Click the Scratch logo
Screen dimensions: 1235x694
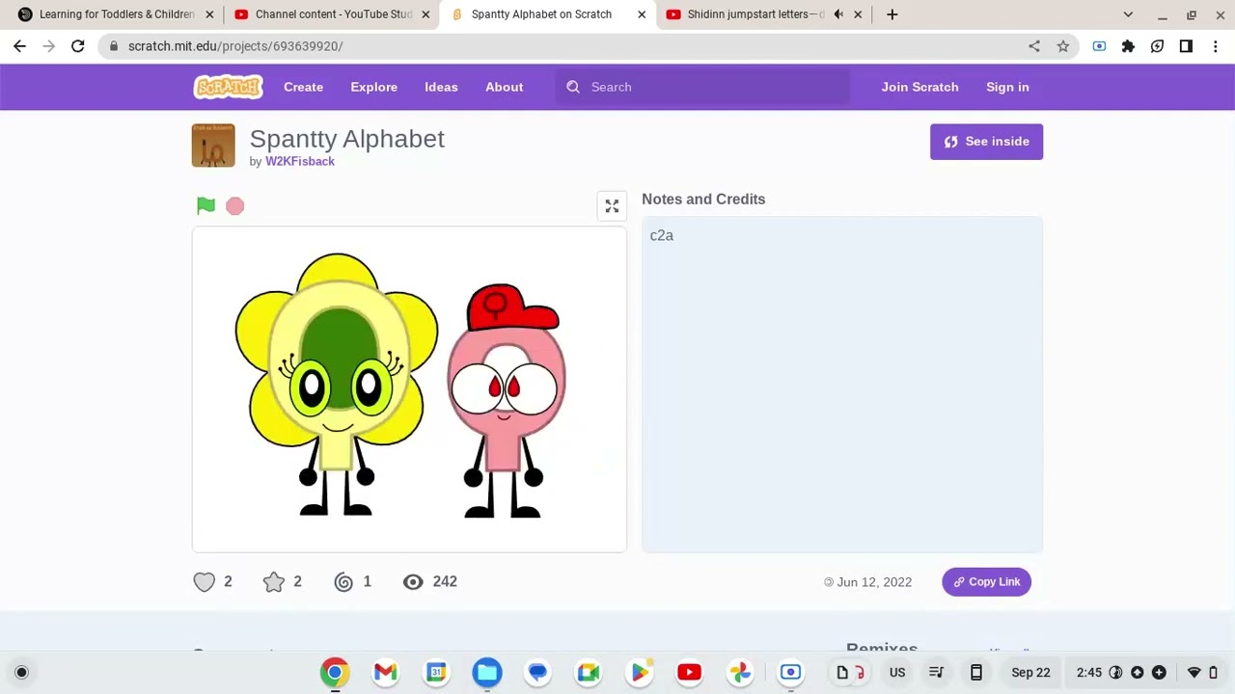click(x=229, y=87)
